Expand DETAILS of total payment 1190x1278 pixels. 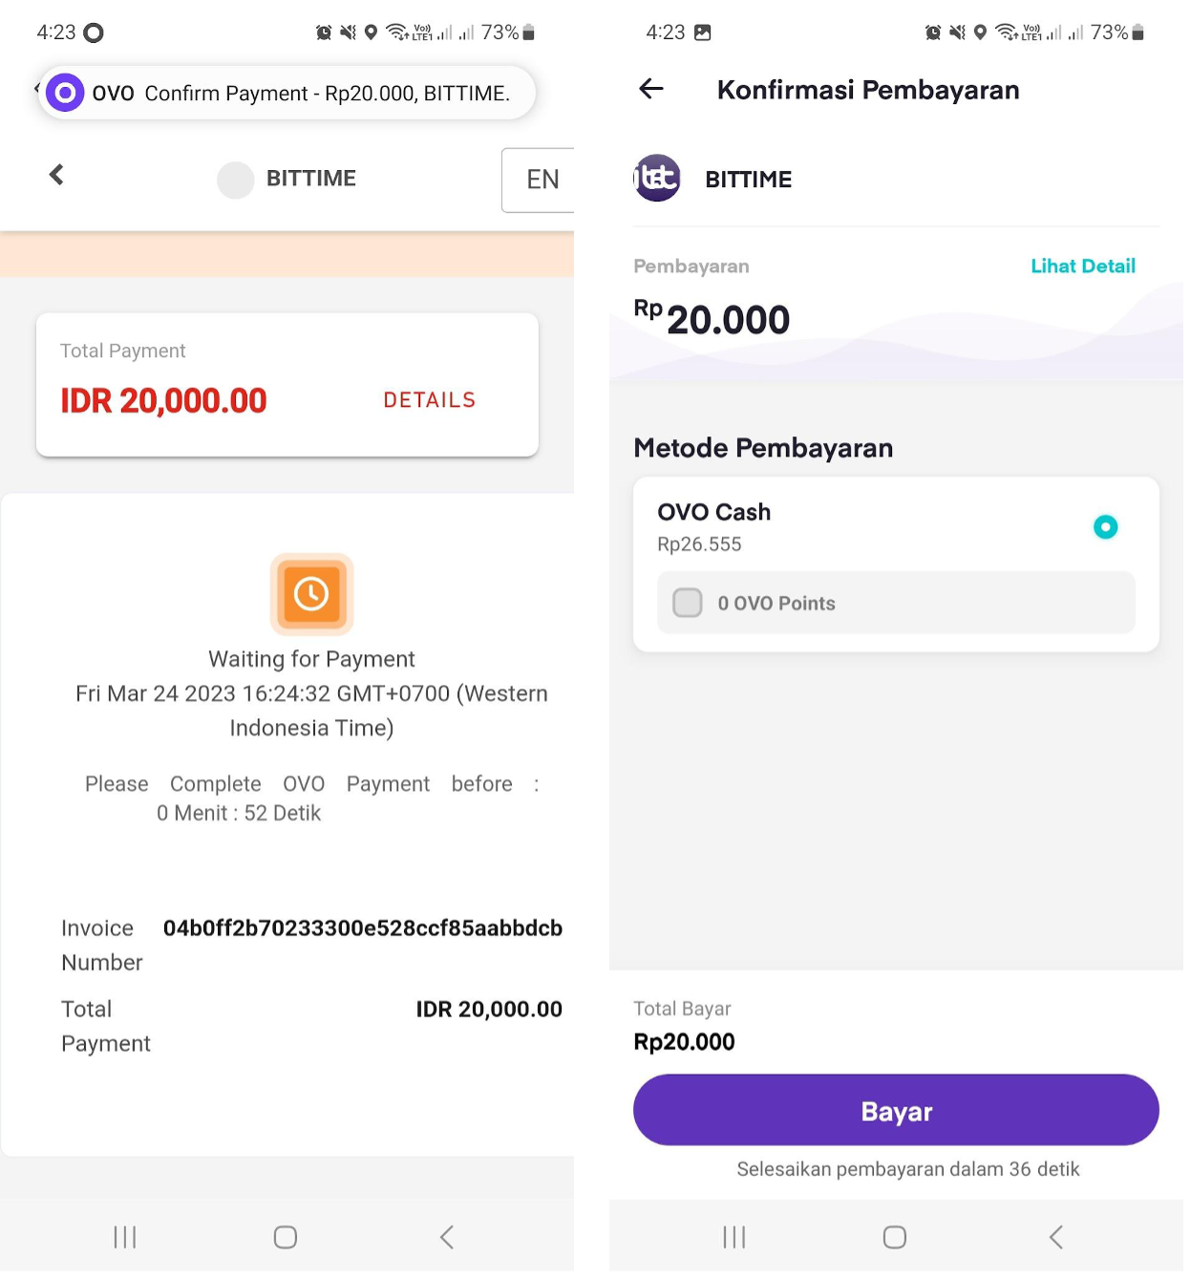tap(430, 400)
